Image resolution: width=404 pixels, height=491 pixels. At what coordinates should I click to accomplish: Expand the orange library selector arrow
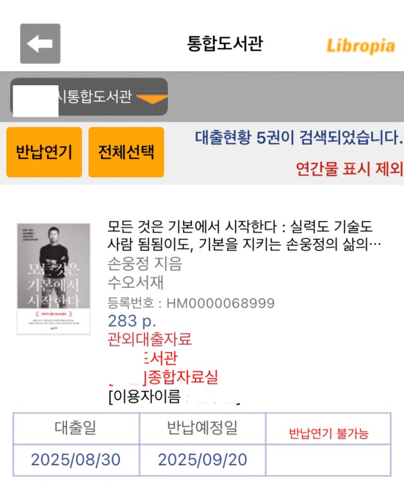coord(152,98)
